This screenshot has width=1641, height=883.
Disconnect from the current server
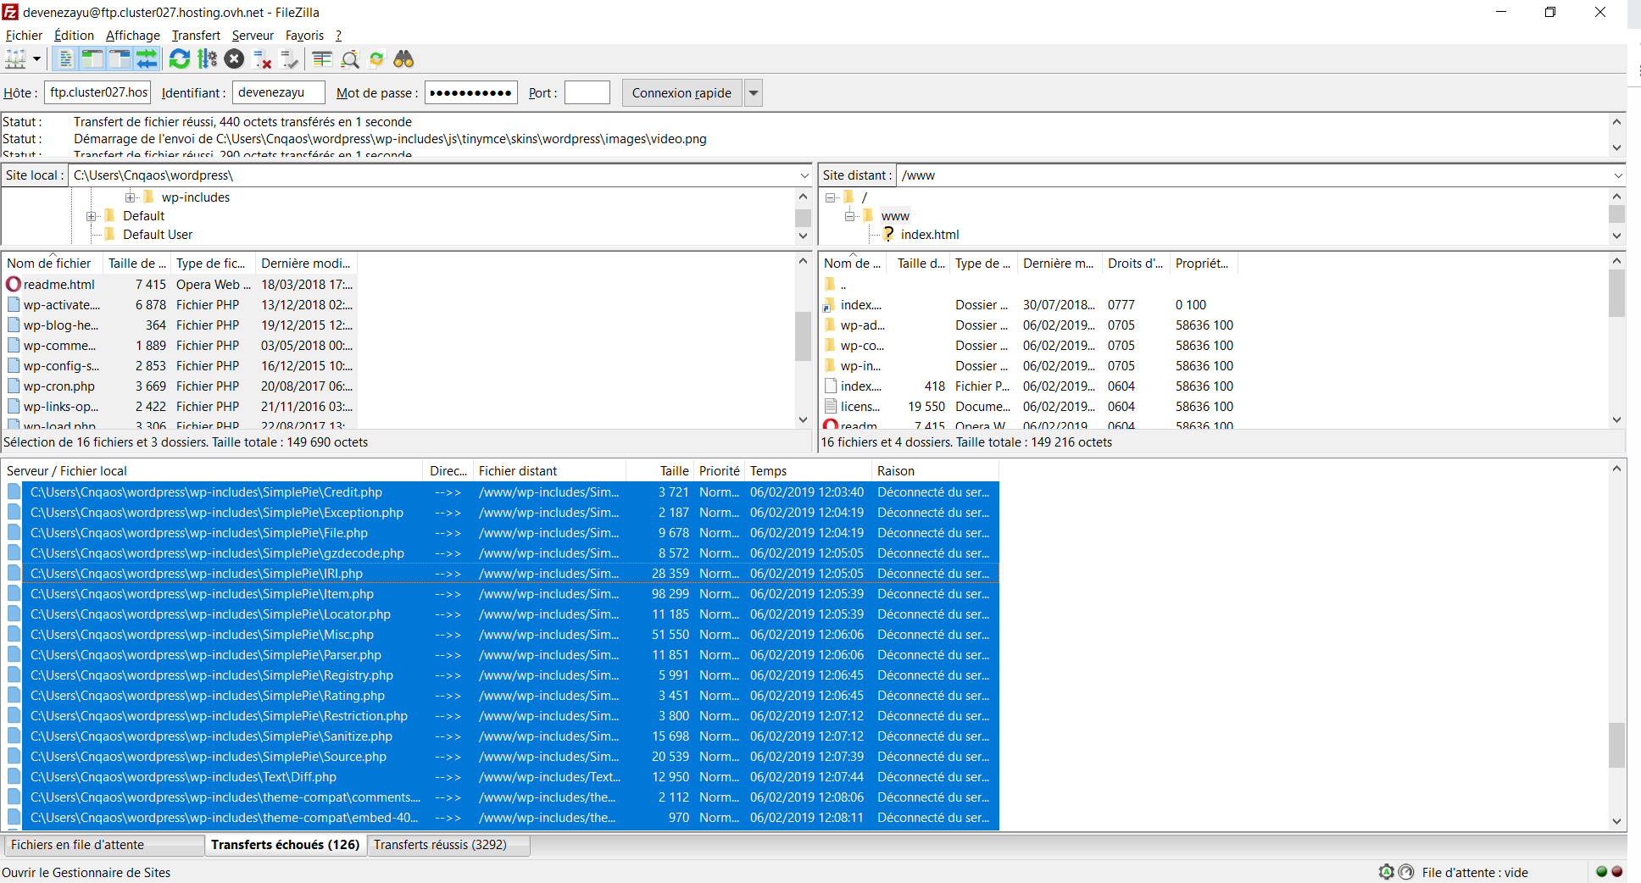pos(263,59)
